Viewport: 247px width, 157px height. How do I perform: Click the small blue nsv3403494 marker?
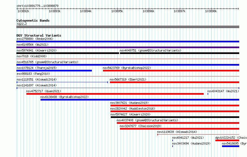coord(173,146)
